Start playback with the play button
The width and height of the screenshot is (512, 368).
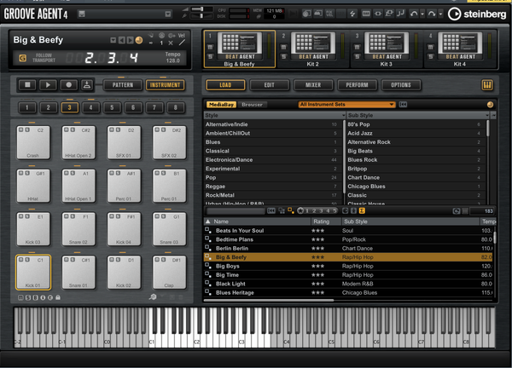pyautogui.click(x=48, y=84)
